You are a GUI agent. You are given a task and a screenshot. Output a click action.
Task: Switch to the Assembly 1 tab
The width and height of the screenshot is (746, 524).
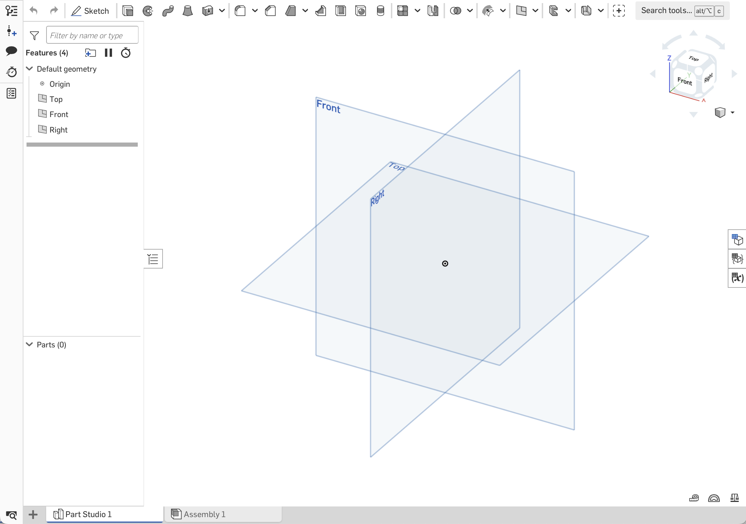pos(223,514)
